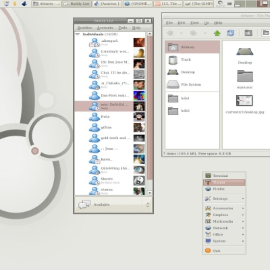Open Buddies menu in Buddy List
The width and height of the screenshot is (270, 270).
point(84,28)
